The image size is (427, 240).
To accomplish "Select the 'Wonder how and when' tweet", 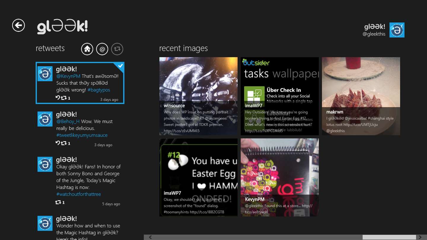I will pyautogui.click(x=80, y=227).
